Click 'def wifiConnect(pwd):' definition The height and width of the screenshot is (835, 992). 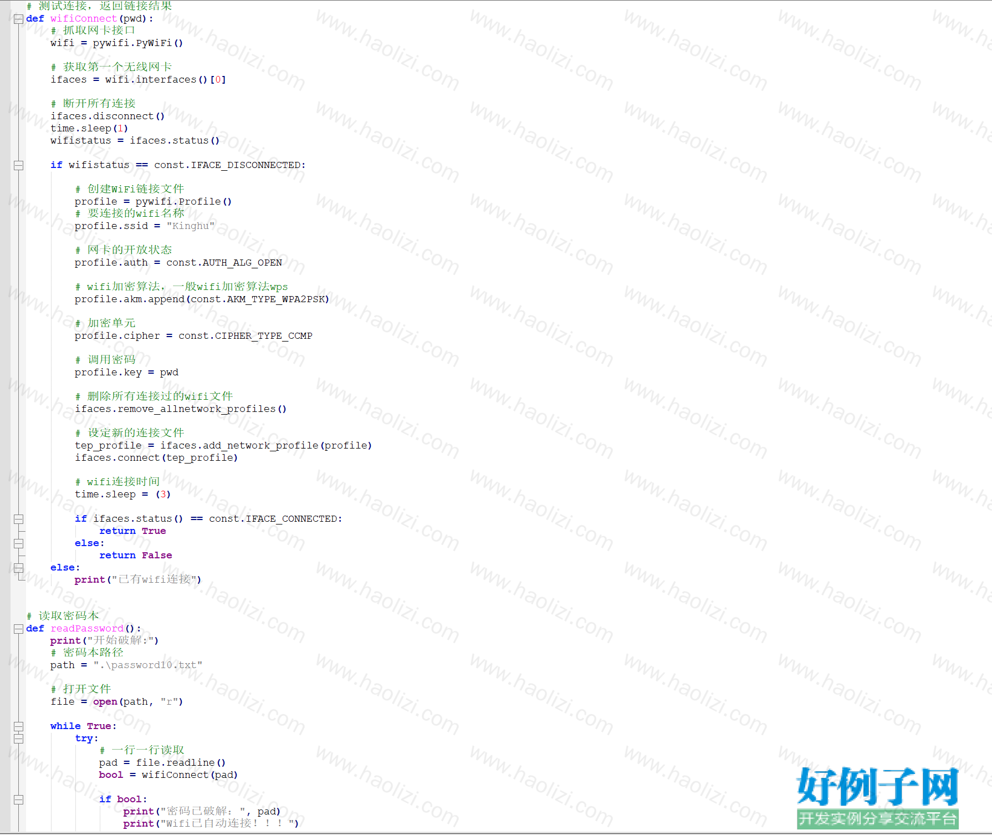click(89, 19)
